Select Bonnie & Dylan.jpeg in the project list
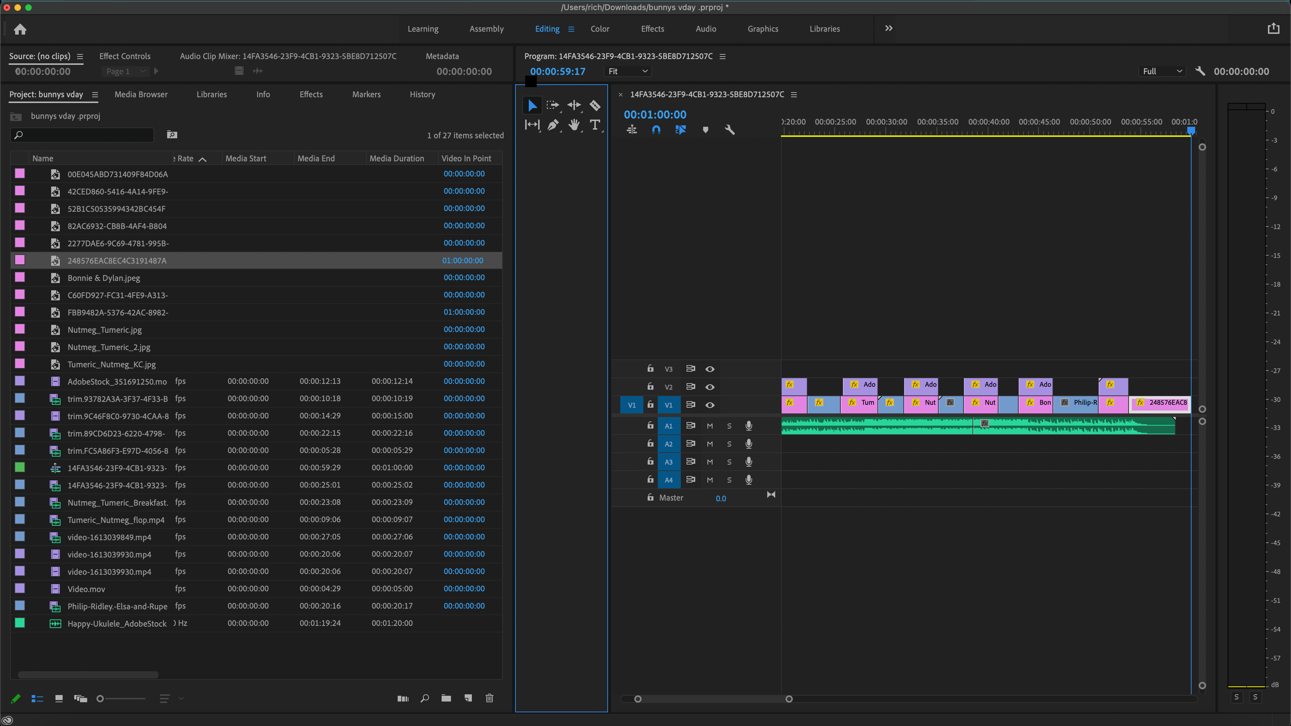Image resolution: width=1291 pixels, height=726 pixels. 104,278
